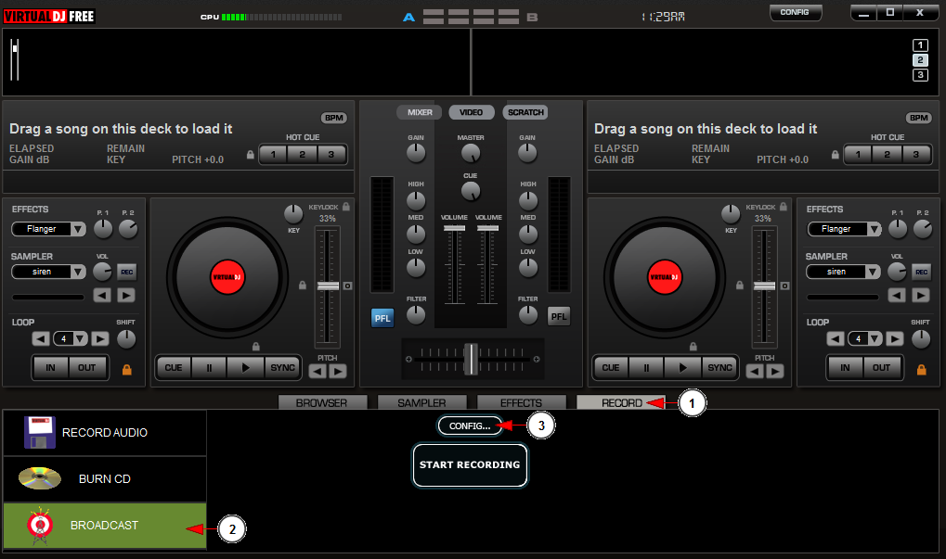Halve the left deck loop length
The height and width of the screenshot is (559, 946).
[x=41, y=338]
